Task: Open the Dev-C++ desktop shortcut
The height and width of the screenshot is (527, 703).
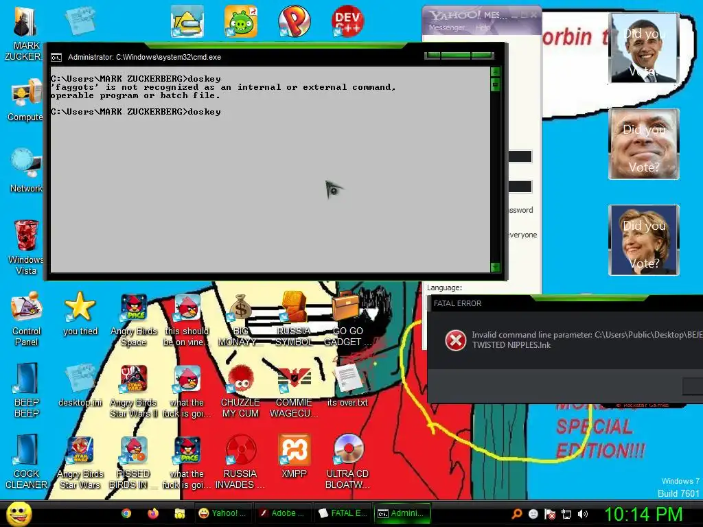Action: [x=347, y=21]
